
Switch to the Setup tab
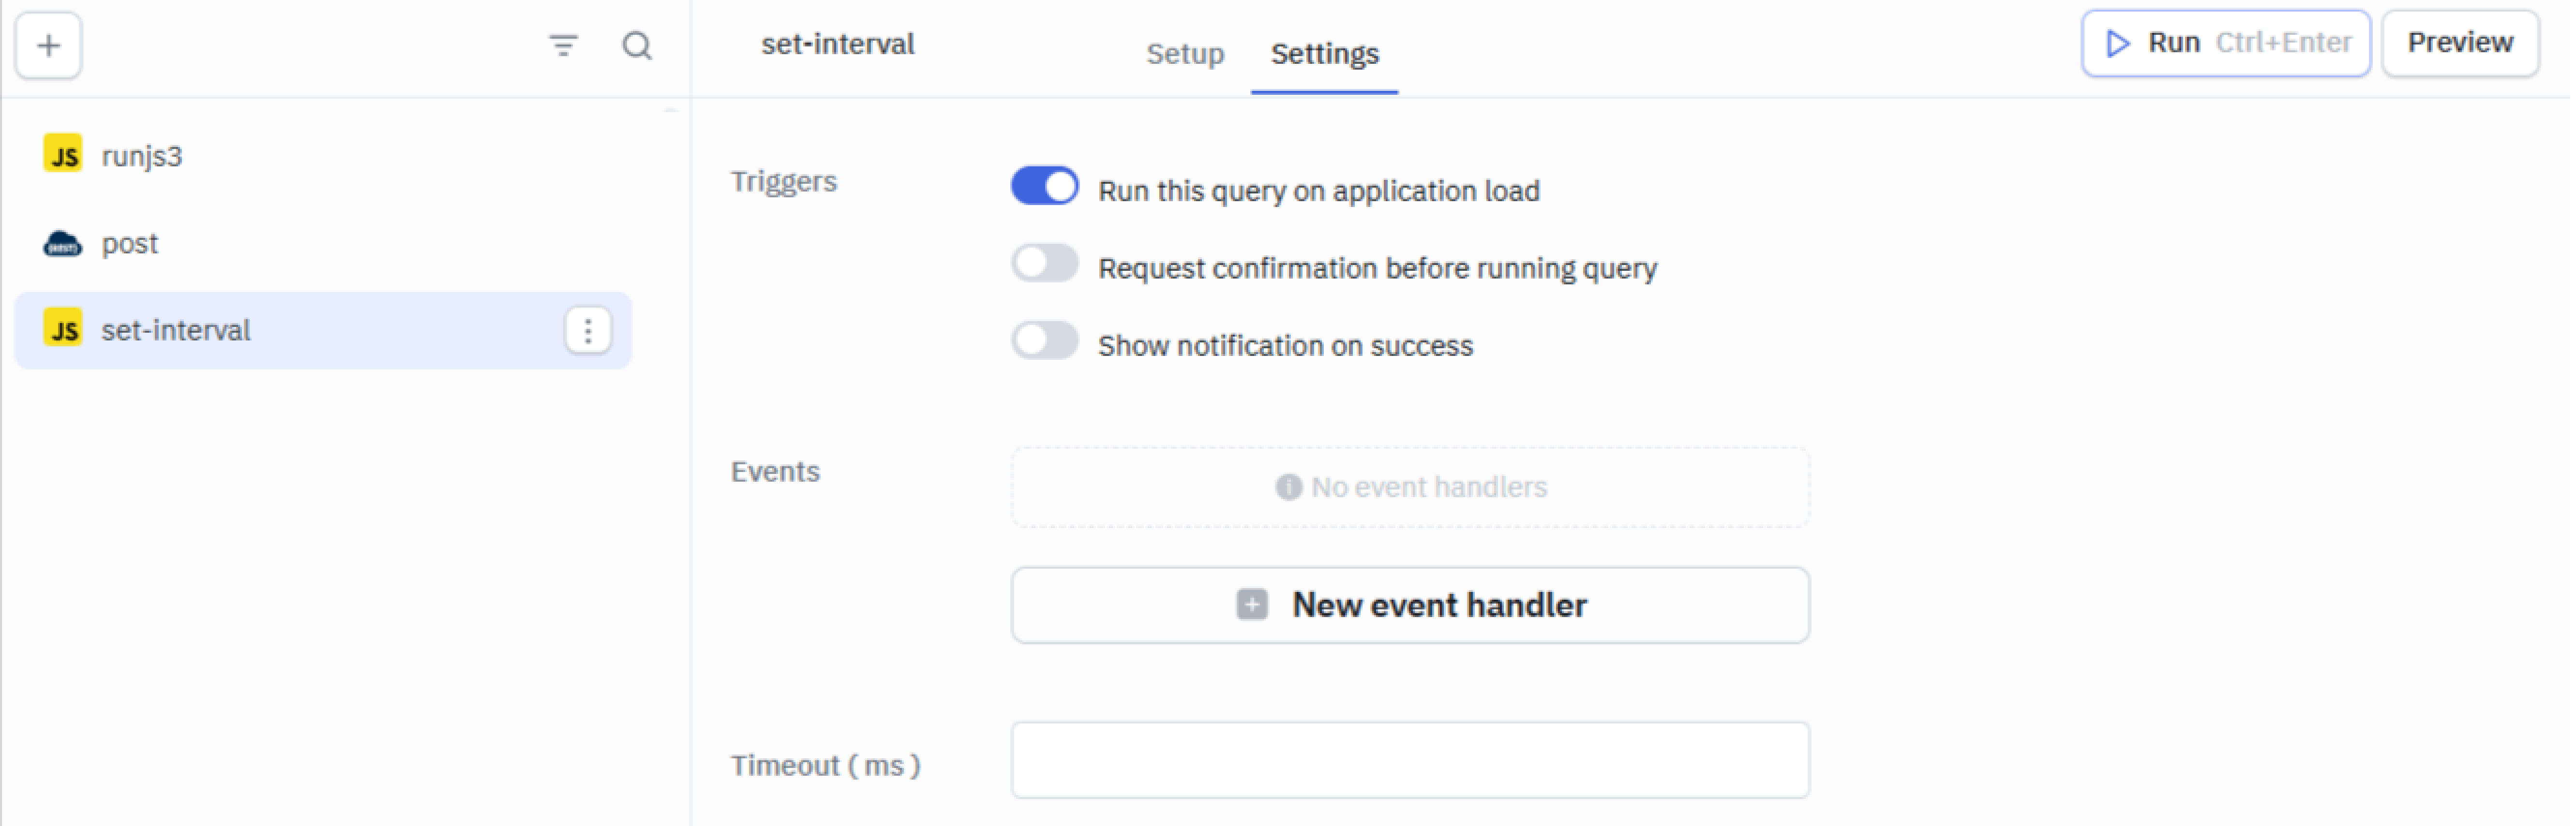[1185, 53]
